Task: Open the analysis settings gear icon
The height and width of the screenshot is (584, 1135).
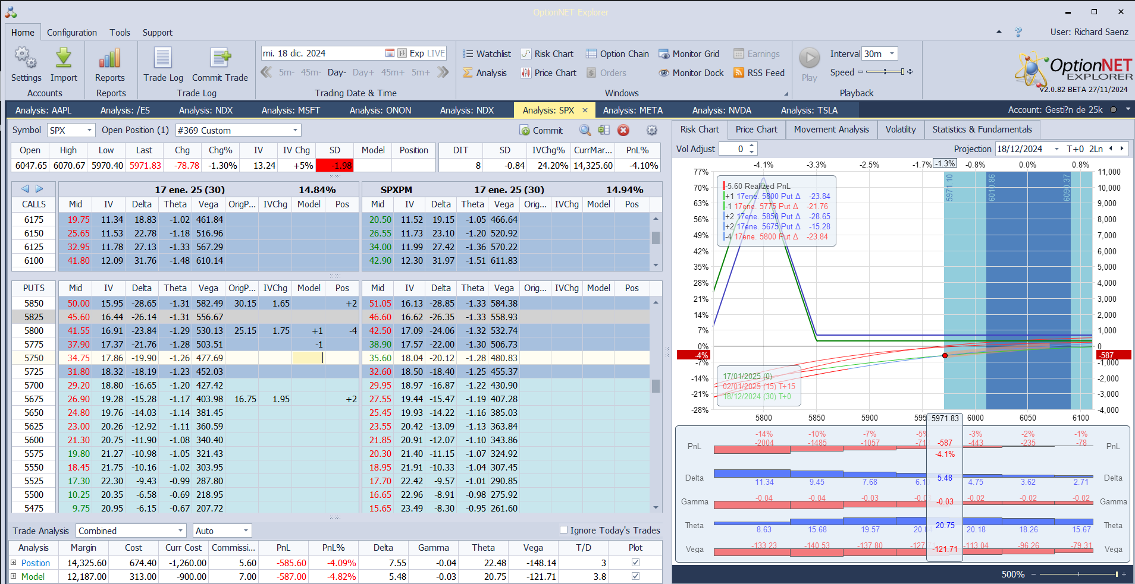Action: tap(652, 130)
